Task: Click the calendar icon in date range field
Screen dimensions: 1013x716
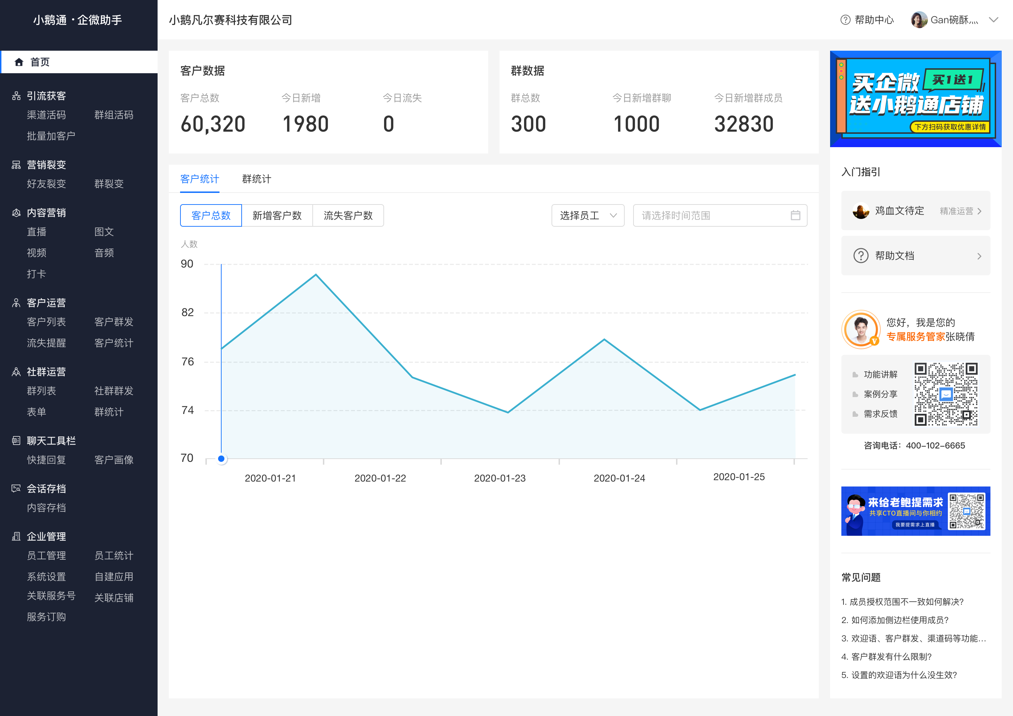Action: point(795,215)
